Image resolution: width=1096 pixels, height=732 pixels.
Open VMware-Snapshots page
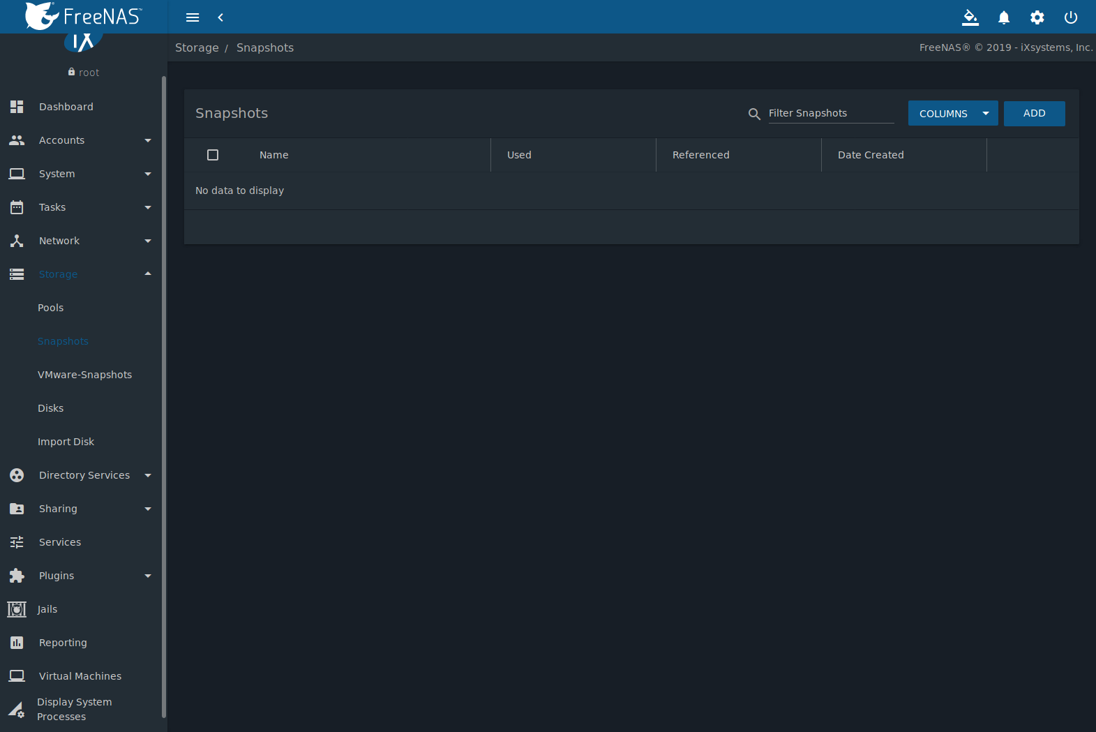[x=84, y=375]
